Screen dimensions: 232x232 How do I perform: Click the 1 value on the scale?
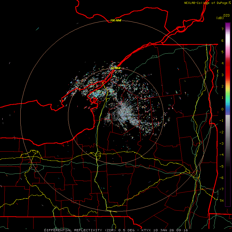click(x=222, y=98)
